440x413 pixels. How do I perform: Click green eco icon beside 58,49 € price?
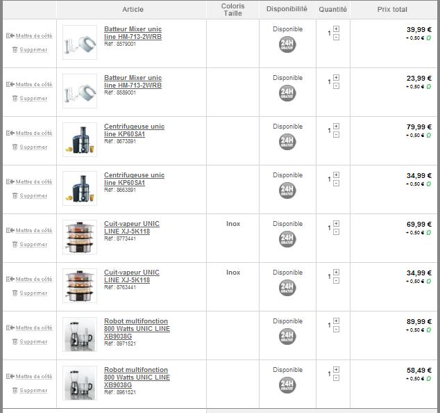pos(429,379)
